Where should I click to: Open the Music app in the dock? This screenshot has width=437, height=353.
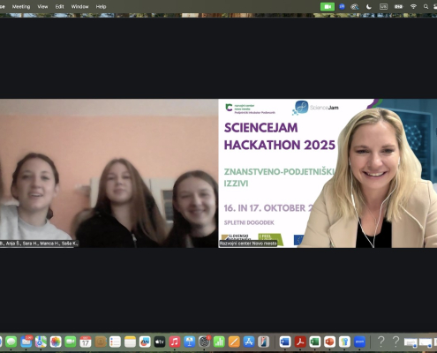(x=175, y=342)
